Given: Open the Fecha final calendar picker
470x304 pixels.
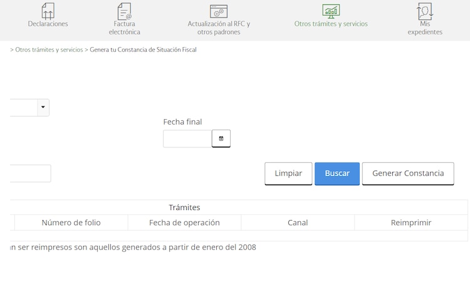Looking at the screenshot, I should (221, 139).
